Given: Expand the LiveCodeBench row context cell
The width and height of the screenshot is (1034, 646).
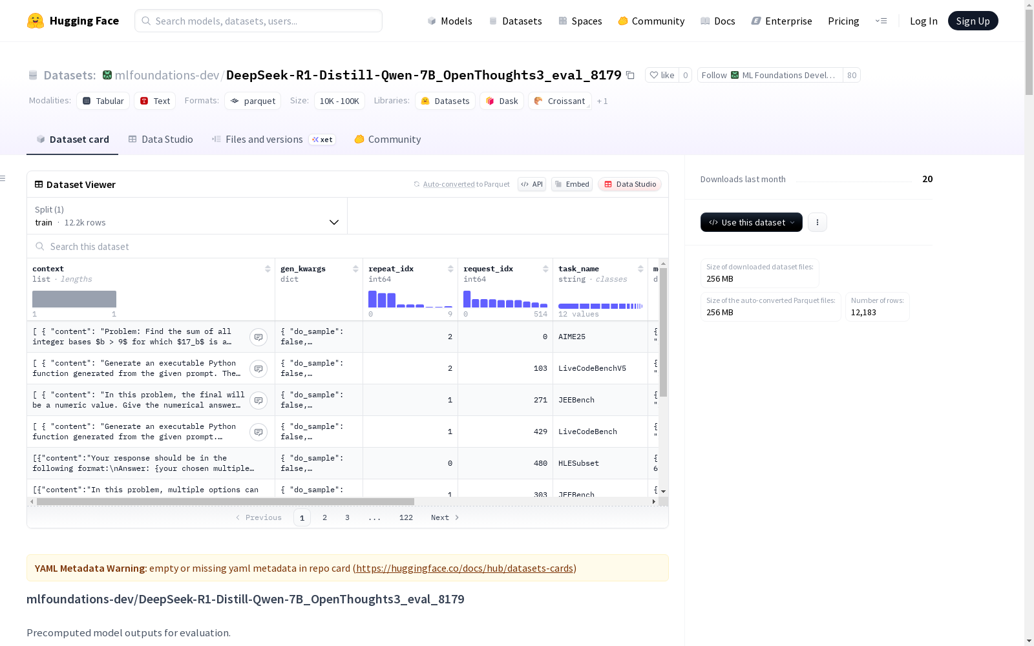Looking at the screenshot, I should coord(258,432).
